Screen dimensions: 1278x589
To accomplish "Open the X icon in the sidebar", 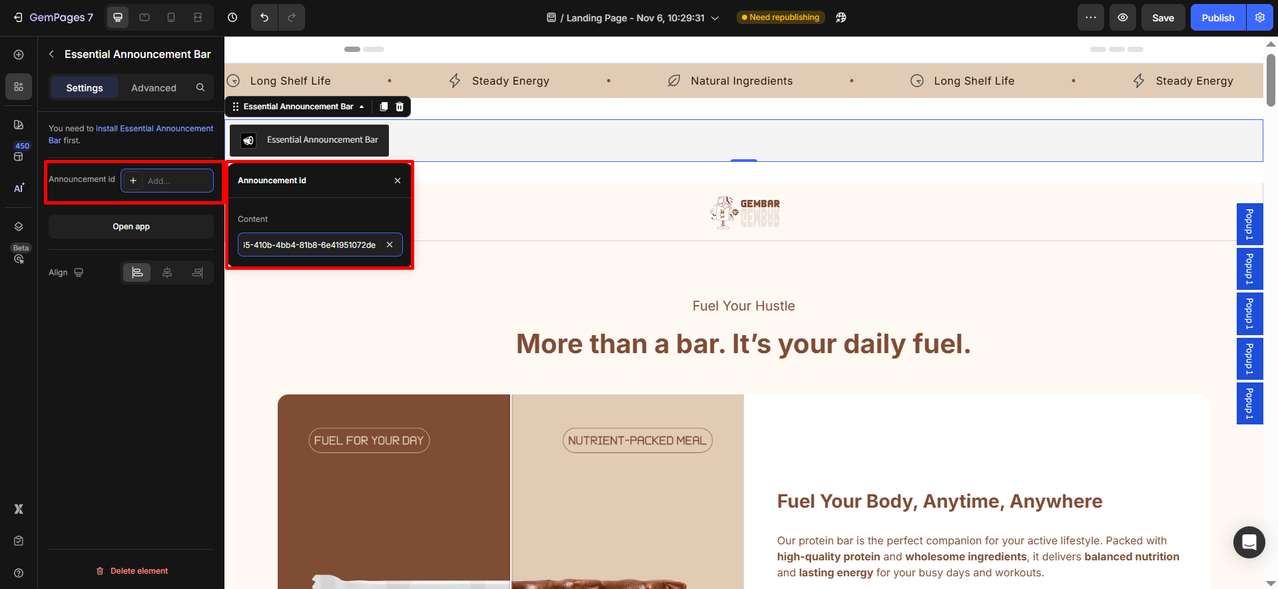I will click(19, 509).
